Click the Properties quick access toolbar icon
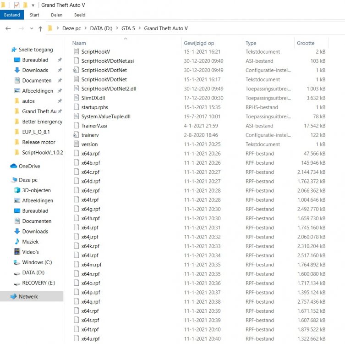Viewport: 345px width, 344px height. [x=16, y=5]
